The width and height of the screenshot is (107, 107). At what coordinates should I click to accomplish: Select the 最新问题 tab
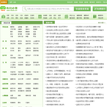point(49,23)
